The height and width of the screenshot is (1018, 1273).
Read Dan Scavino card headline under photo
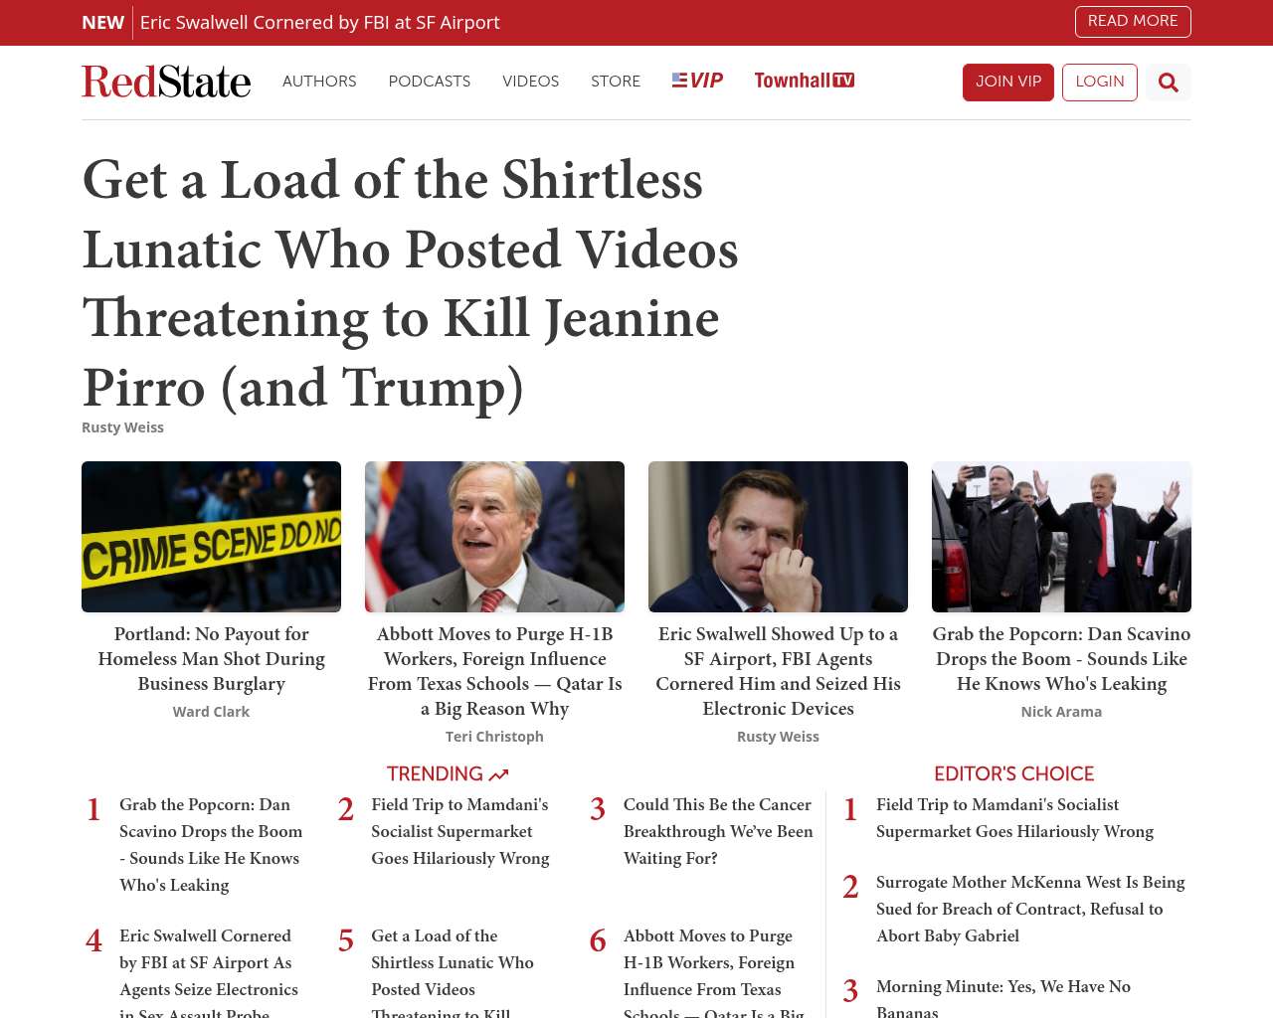point(1061,659)
